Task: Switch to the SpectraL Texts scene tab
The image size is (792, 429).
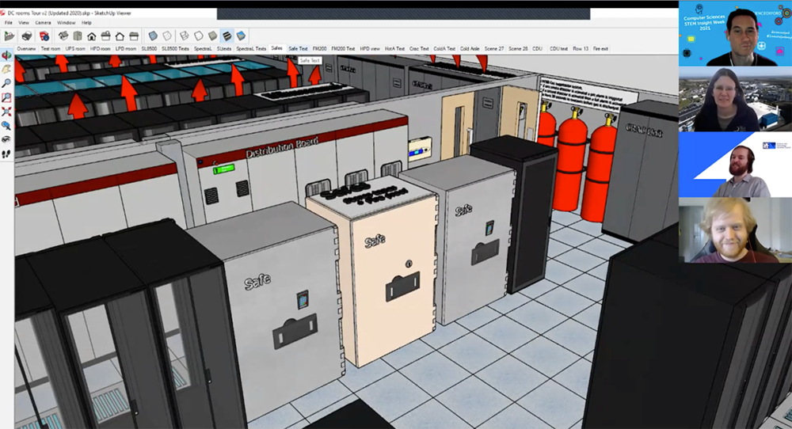Action: 251,49
